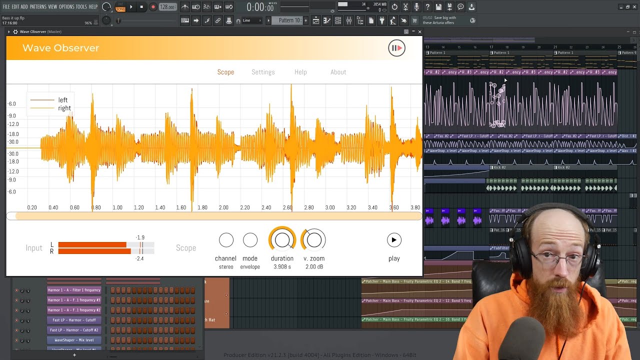This screenshot has width=640, height=360.
Task: Open the Playlist view icon
Action: [x=316, y=20]
